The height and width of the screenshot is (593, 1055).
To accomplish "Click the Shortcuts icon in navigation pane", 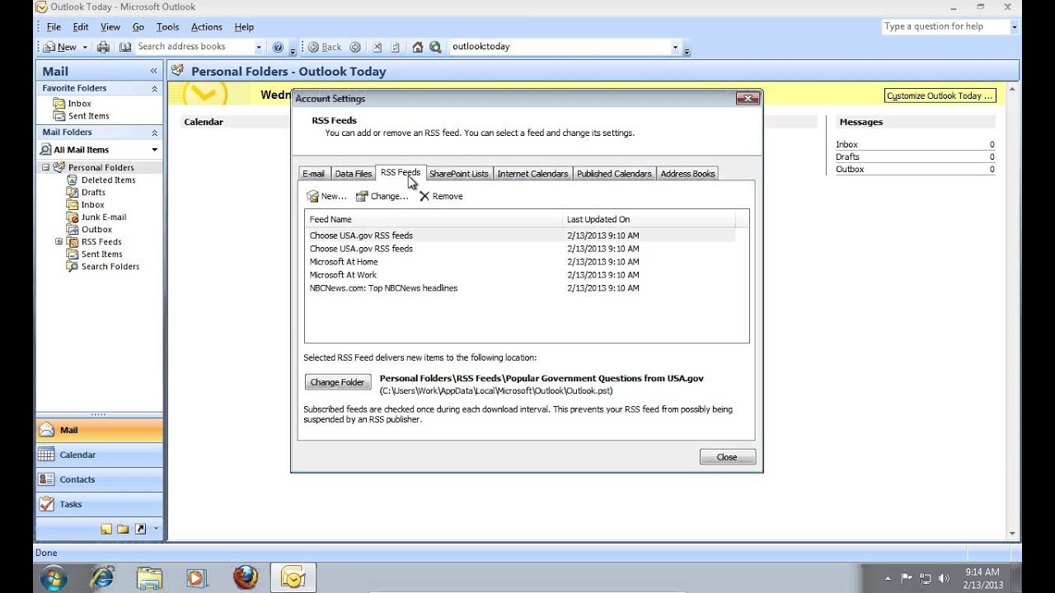I will tap(140, 529).
